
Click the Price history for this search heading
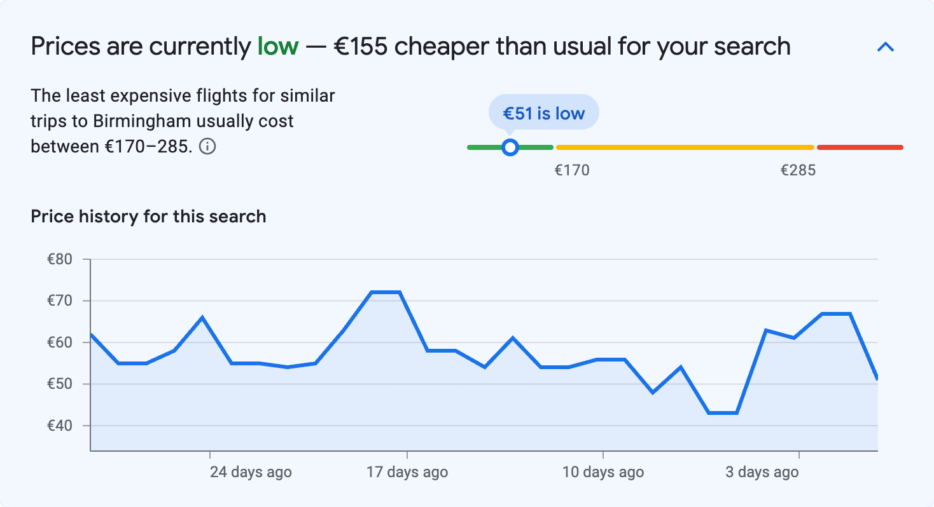pyautogui.click(x=148, y=216)
